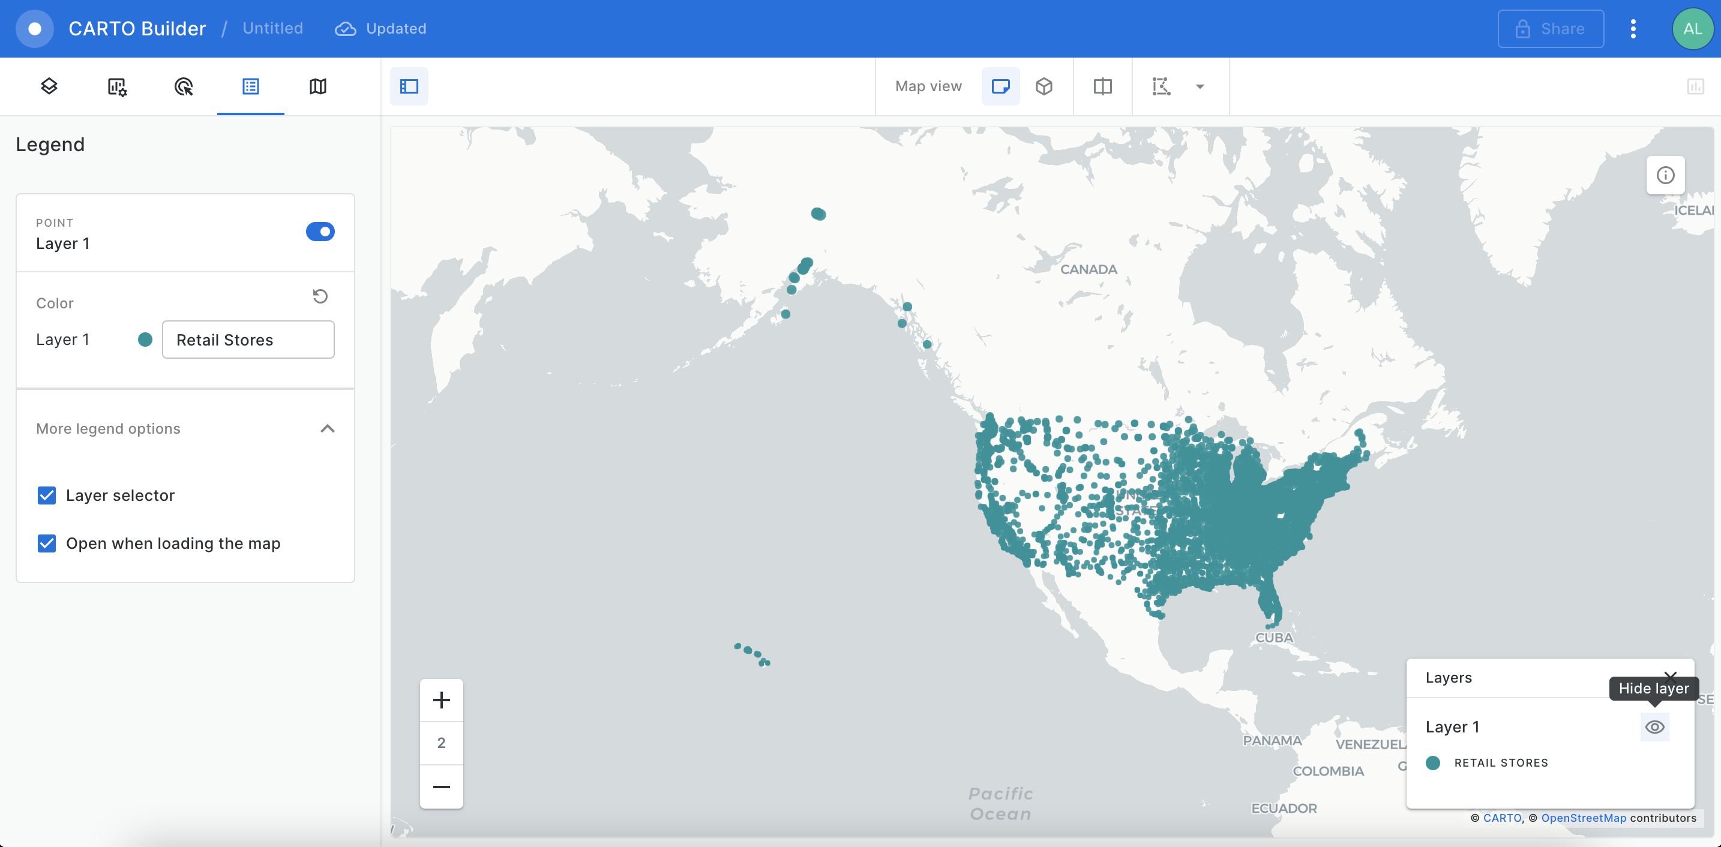The image size is (1721, 847).
Task: Open the Basemap settings icon
Action: coord(318,86)
